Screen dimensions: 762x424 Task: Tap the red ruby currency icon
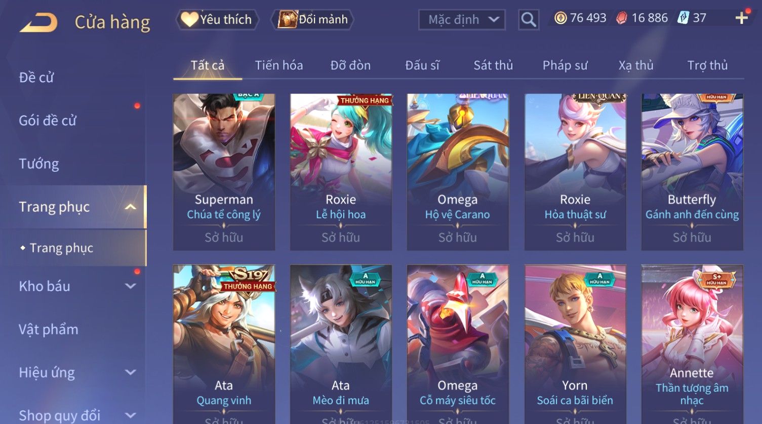(x=622, y=18)
